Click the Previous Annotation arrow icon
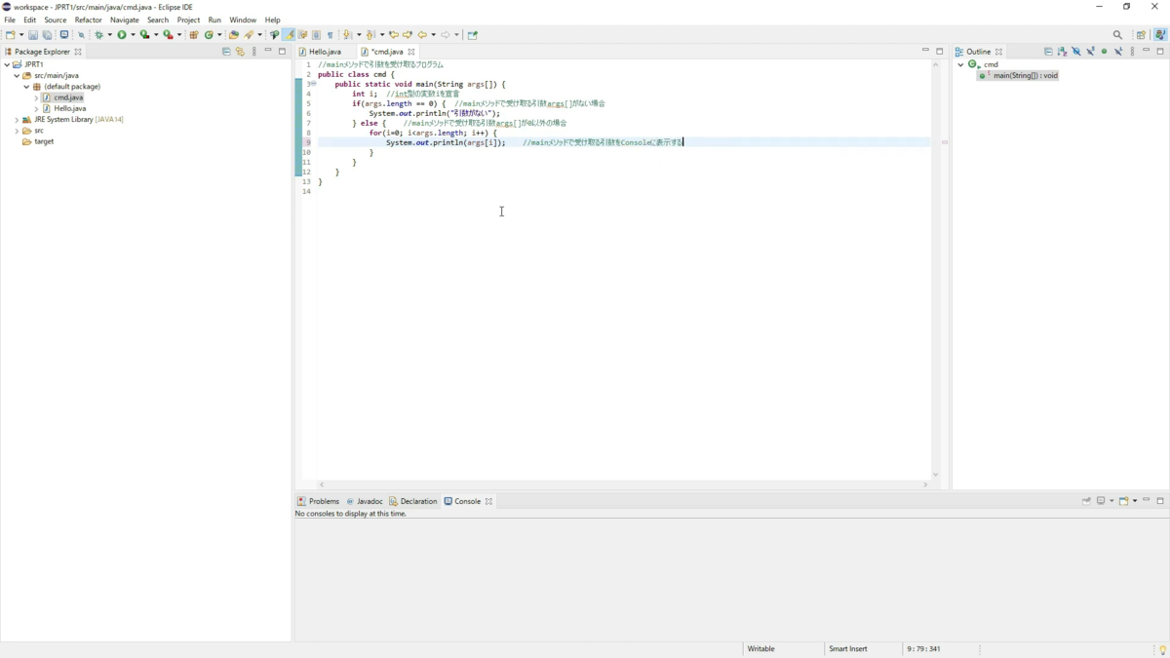 370,35
